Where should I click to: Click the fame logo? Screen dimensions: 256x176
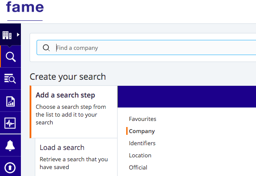click(25, 7)
